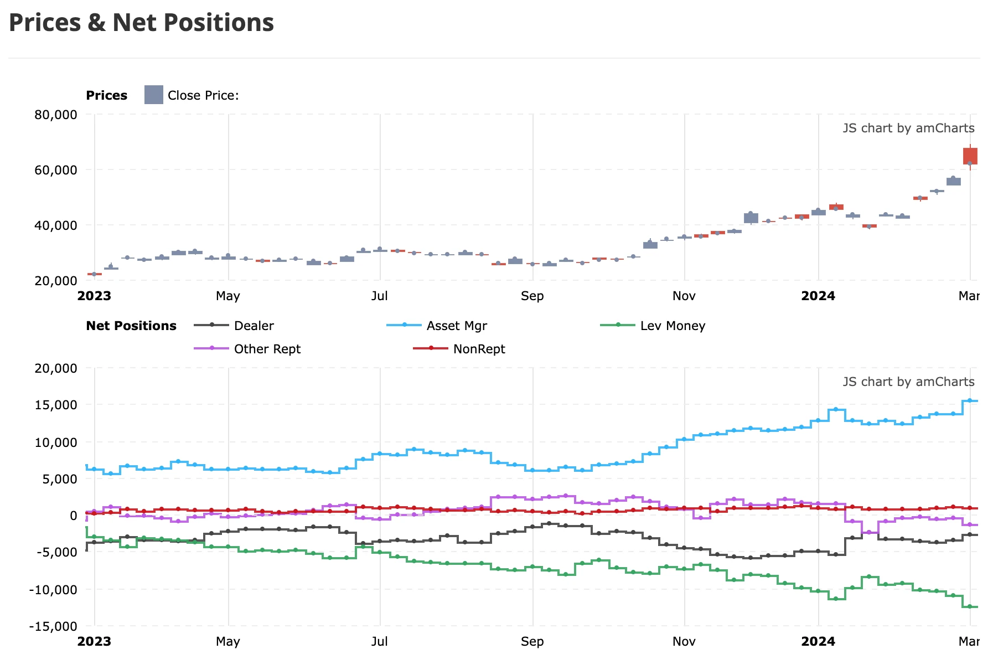Viewport: 993px width, 659px height.
Task: Open amCharts link in Net Positions chart
Action: pyautogui.click(x=908, y=382)
